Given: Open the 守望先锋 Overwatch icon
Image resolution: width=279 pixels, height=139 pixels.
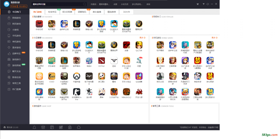Looking at the screenshot, I should (77, 76).
